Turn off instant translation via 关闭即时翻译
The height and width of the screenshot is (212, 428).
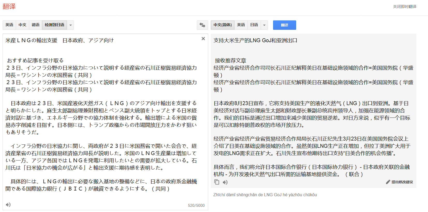click(x=404, y=7)
